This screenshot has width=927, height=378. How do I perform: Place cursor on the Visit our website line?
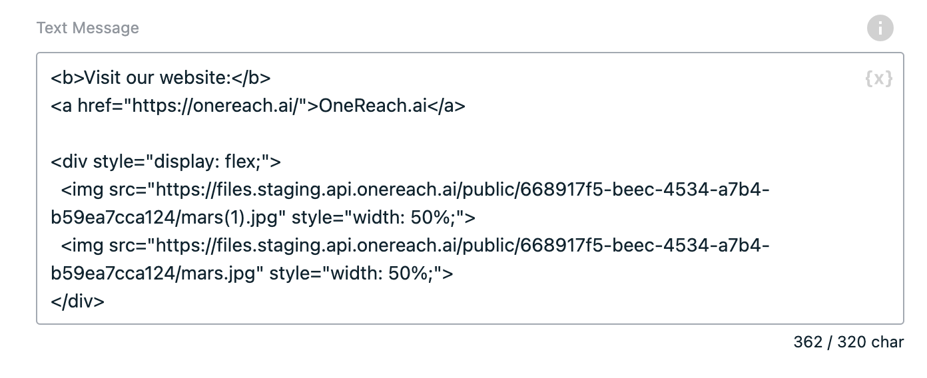click(161, 79)
